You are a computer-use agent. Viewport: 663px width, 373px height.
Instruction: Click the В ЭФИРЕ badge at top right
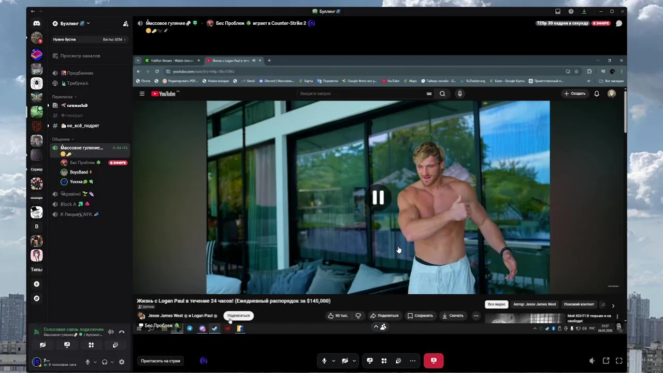click(x=601, y=23)
